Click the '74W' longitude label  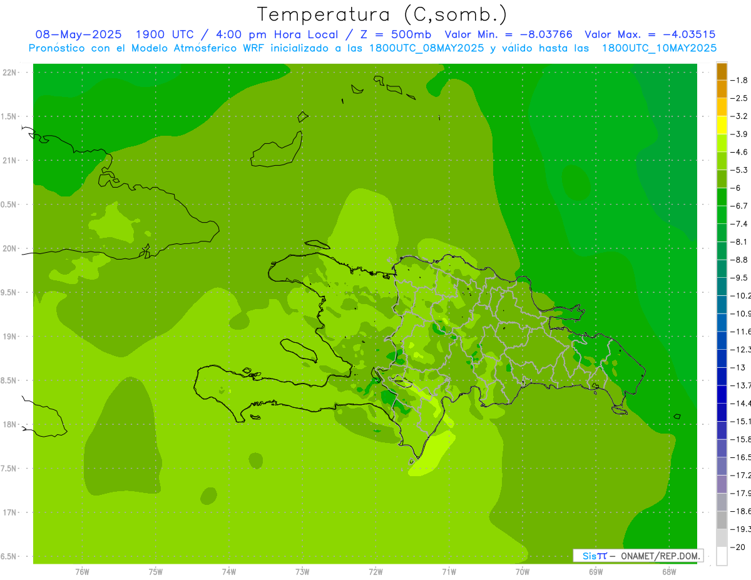pos(229,572)
